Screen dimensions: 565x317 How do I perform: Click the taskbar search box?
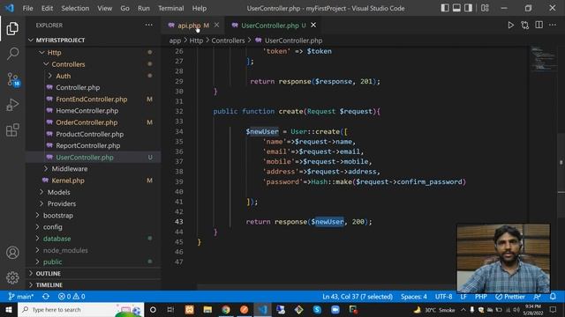(x=80, y=309)
